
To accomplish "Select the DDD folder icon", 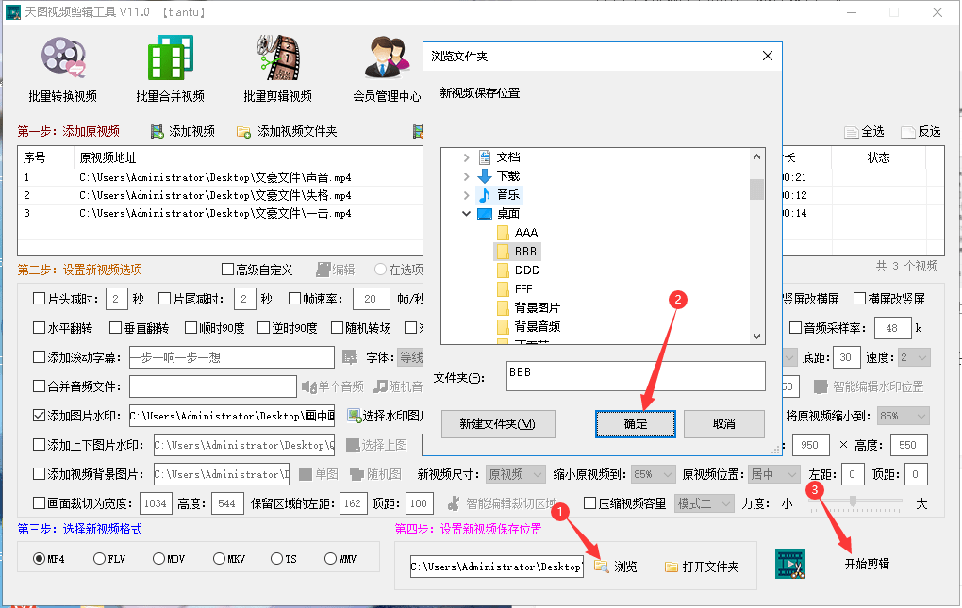I will [x=503, y=271].
